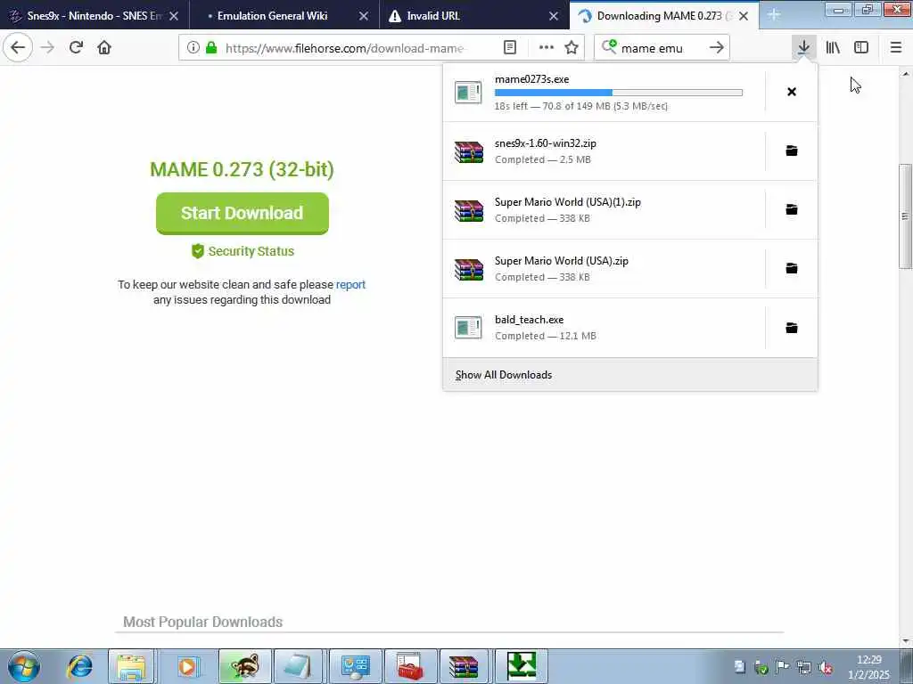Click the 'Most Popular Downloads' heading

coord(202,622)
